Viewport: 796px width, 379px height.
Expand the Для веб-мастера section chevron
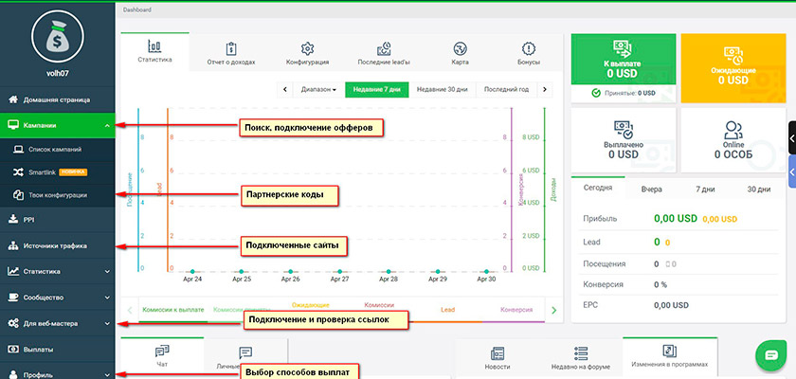click(x=107, y=323)
